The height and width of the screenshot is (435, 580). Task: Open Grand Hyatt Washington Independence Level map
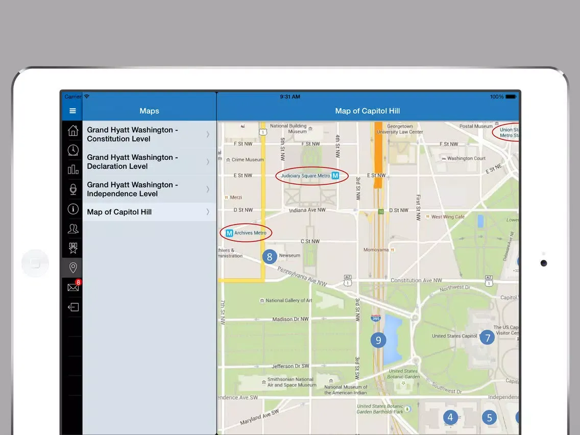pyautogui.click(x=149, y=189)
